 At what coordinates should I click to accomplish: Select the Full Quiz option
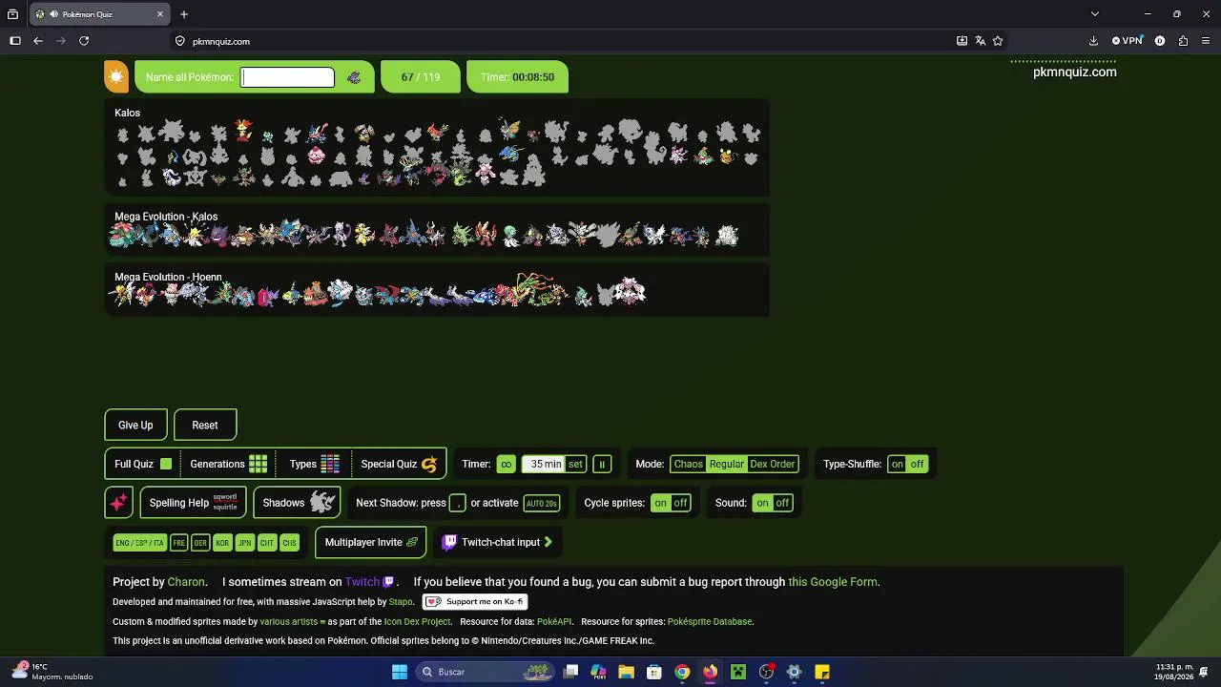click(143, 465)
